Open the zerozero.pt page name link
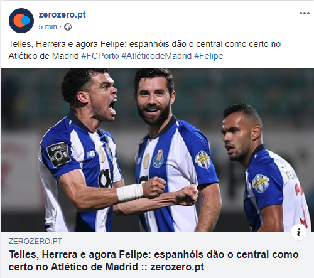 point(62,14)
